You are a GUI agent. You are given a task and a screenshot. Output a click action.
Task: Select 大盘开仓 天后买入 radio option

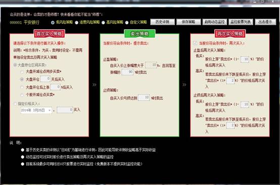(22, 79)
